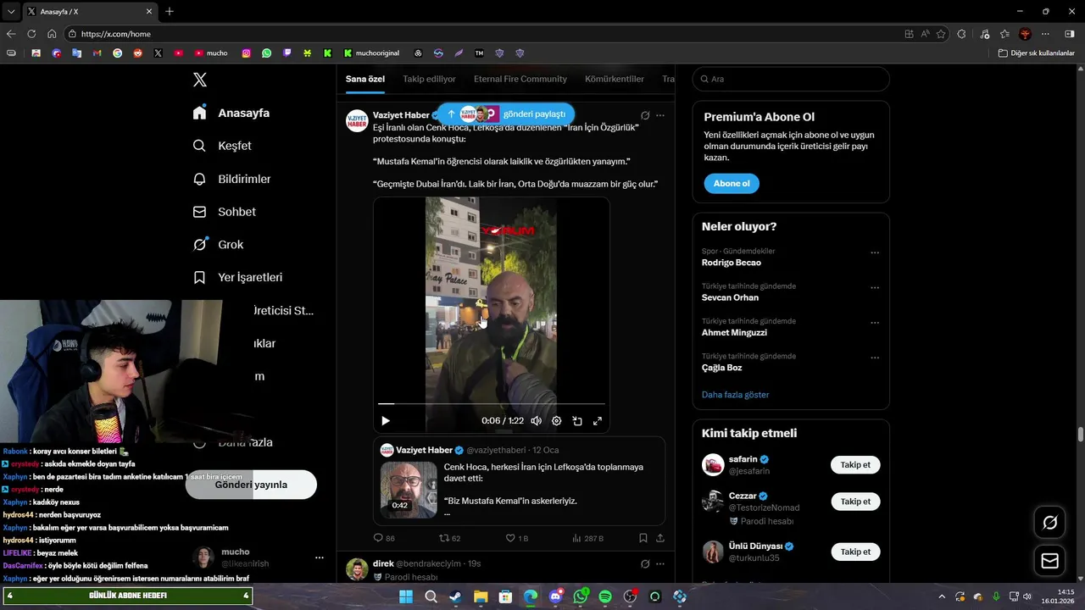
Task: Follow Cezzar with Takip et
Action: point(855,502)
